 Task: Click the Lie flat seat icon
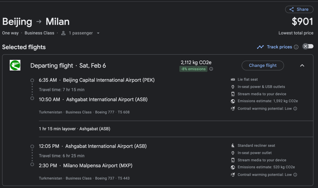[233, 80]
